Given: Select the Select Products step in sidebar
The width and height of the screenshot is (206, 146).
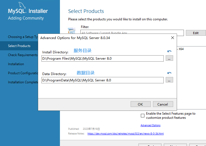Looking at the screenshot, I should coord(19,46).
